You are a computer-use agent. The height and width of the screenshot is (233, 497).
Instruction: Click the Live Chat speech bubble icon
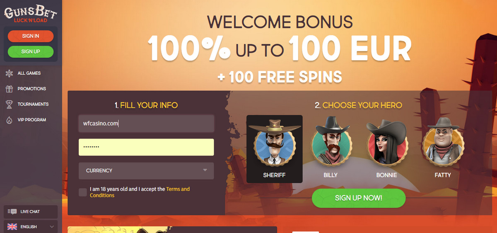[x=13, y=212]
